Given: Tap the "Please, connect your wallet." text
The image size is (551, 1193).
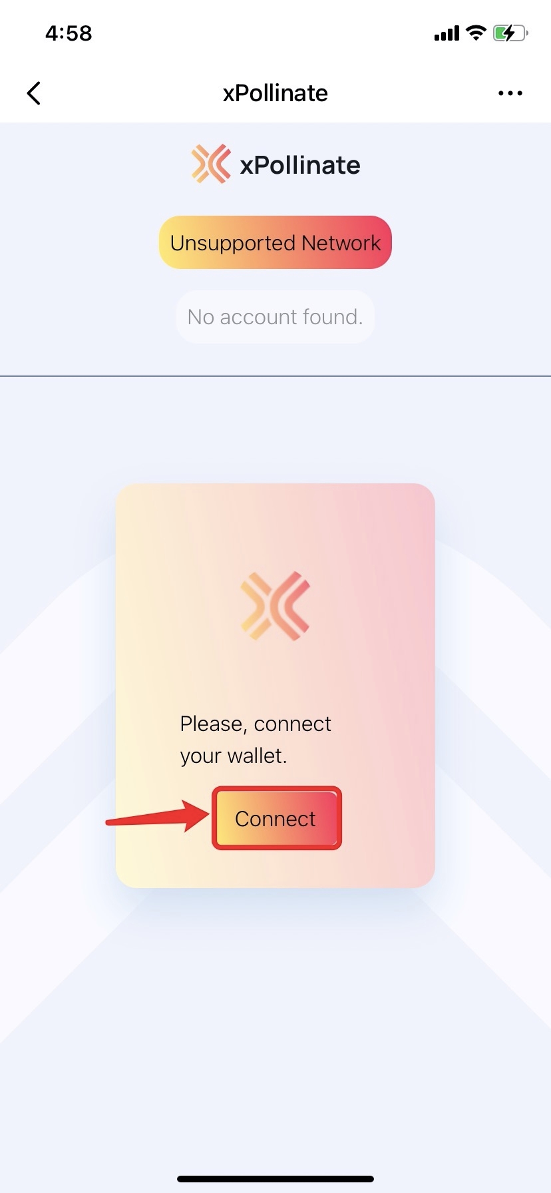Looking at the screenshot, I should 256,740.
